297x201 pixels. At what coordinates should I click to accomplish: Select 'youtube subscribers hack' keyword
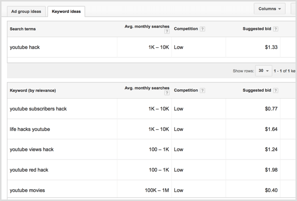pyautogui.click(x=38, y=109)
